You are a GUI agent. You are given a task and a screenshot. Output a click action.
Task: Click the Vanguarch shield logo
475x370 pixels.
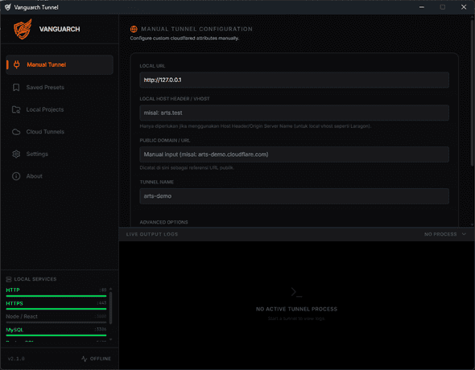(23, 29)
